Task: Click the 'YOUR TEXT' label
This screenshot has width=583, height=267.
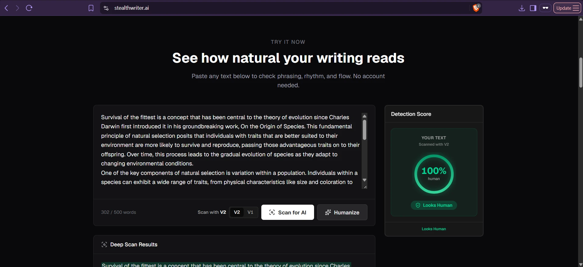Action: point(434,138)
